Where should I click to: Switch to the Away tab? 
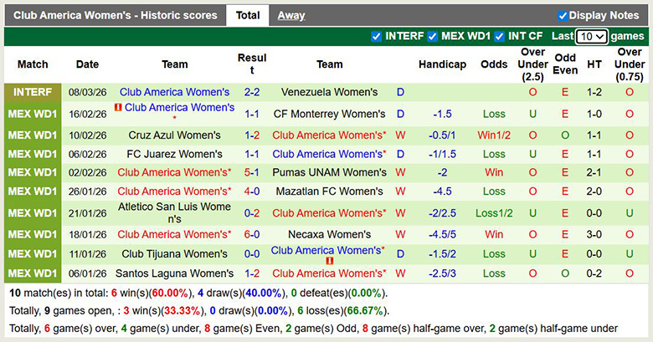click(291, 15)
